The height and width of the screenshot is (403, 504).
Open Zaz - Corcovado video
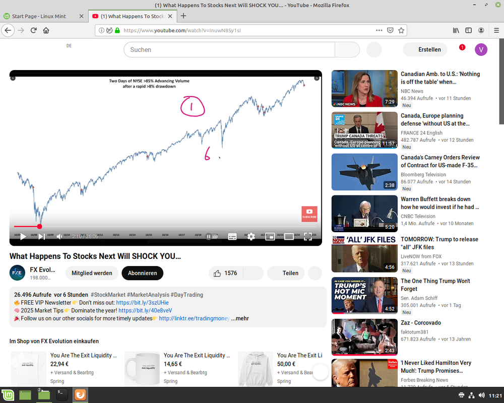(364, 338)
